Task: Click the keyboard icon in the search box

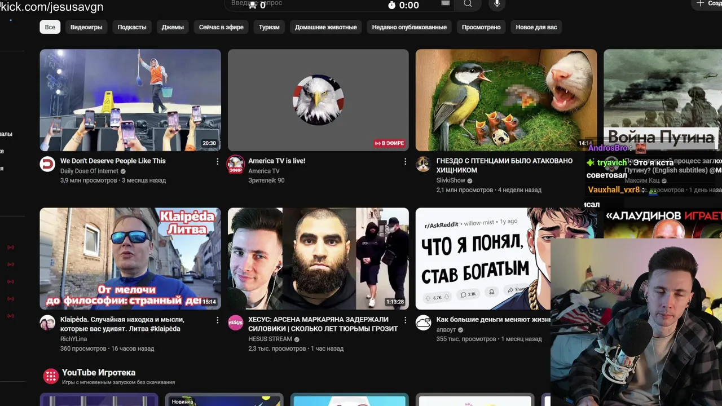Action: pos(446,3)
